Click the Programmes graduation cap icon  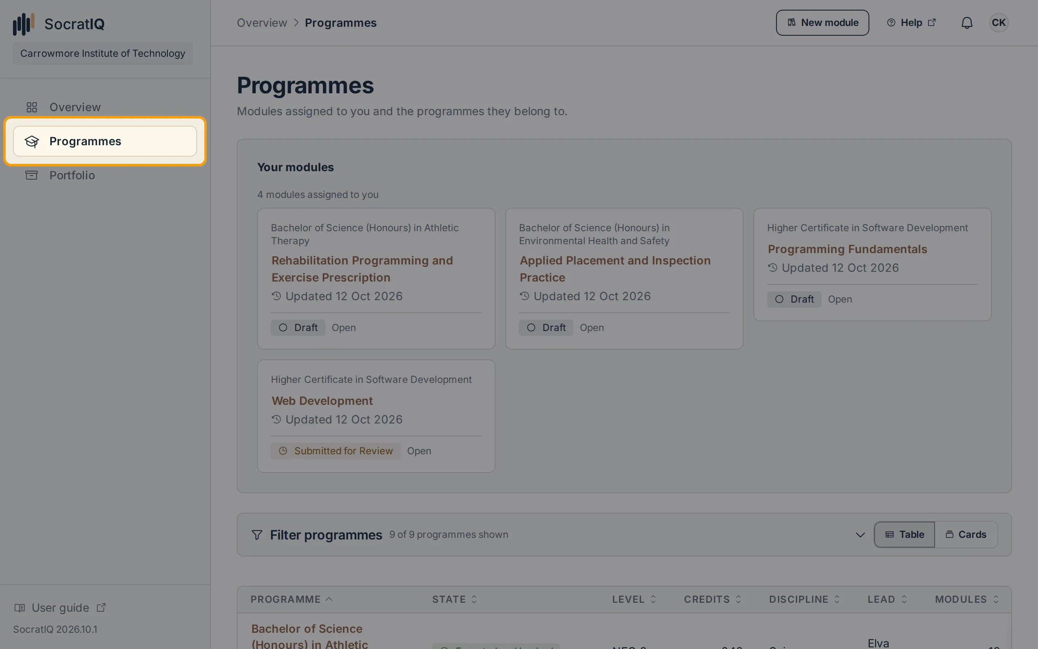(x=32, y=141)
